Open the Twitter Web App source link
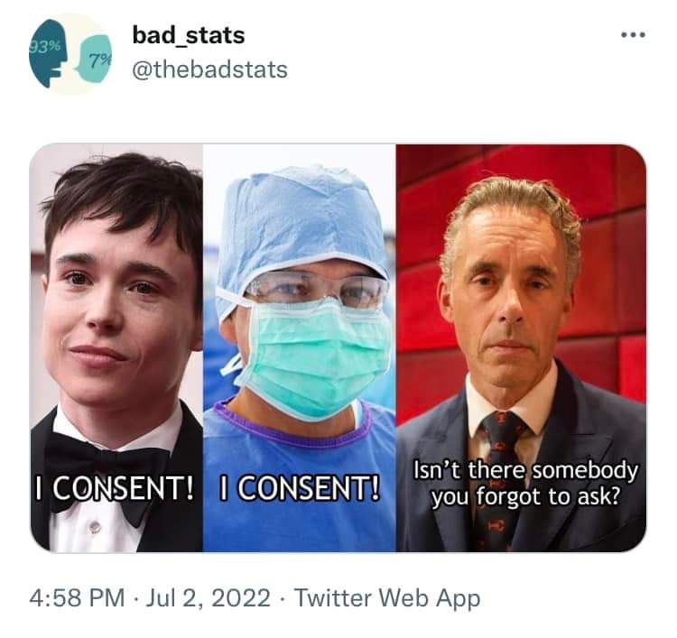 coord(387,598)
